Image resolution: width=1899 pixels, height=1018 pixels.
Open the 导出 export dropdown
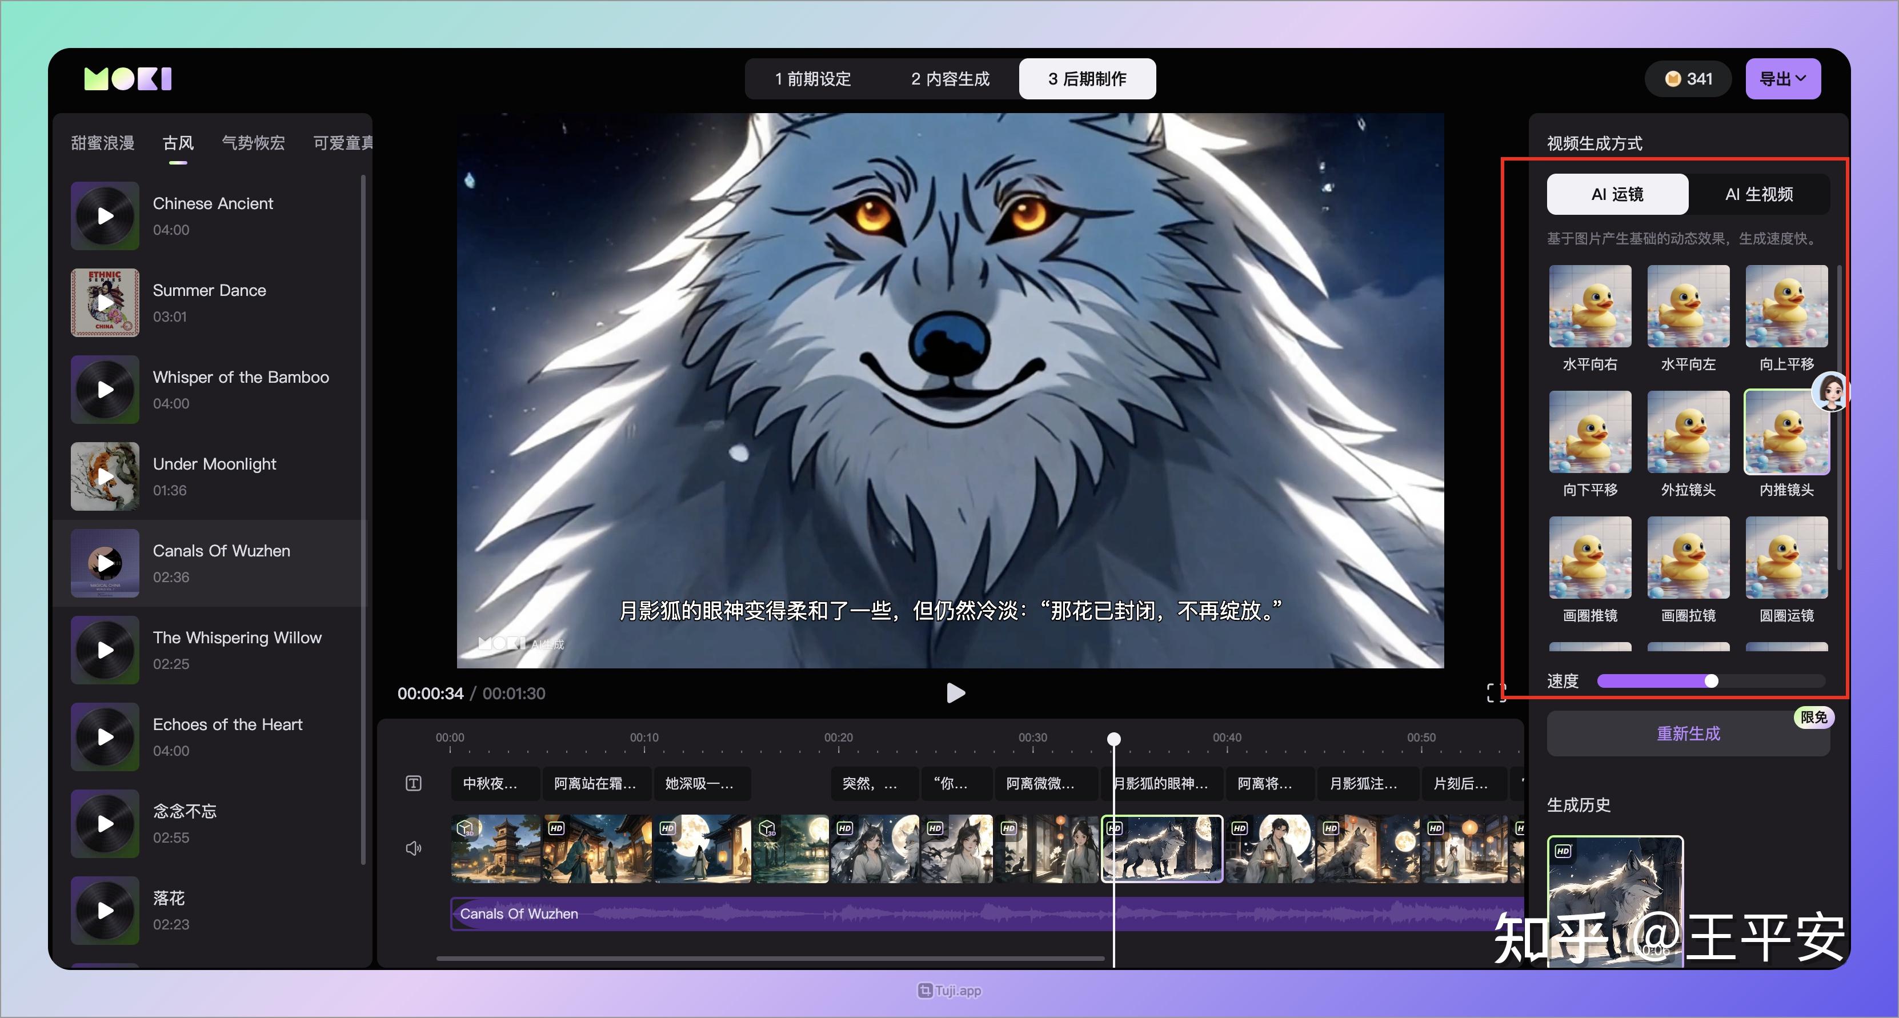1782,78
